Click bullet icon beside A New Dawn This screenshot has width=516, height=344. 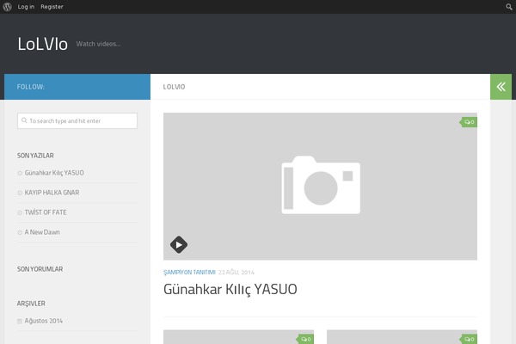tap(20, 232)
